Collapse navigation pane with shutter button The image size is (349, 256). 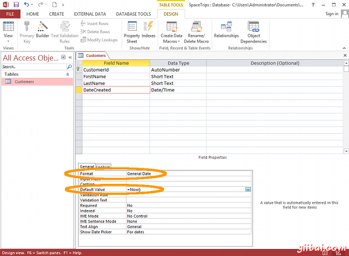pyautogui.click(x=69, y=58)
